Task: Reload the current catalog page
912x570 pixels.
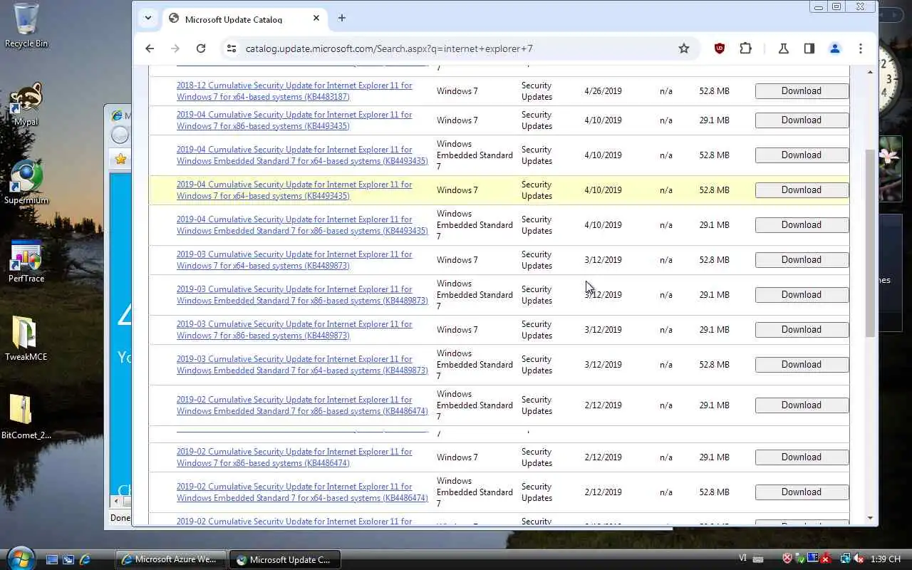Action: click(201, 48)
